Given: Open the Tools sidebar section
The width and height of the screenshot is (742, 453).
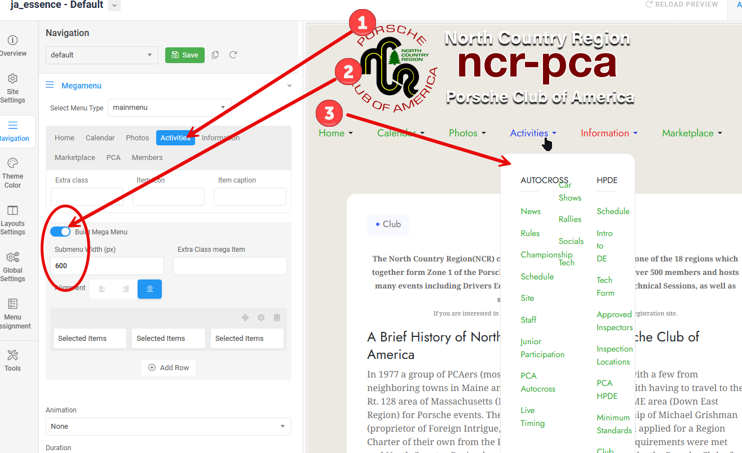Looking at the screenshot, I should tap(13, 361).
